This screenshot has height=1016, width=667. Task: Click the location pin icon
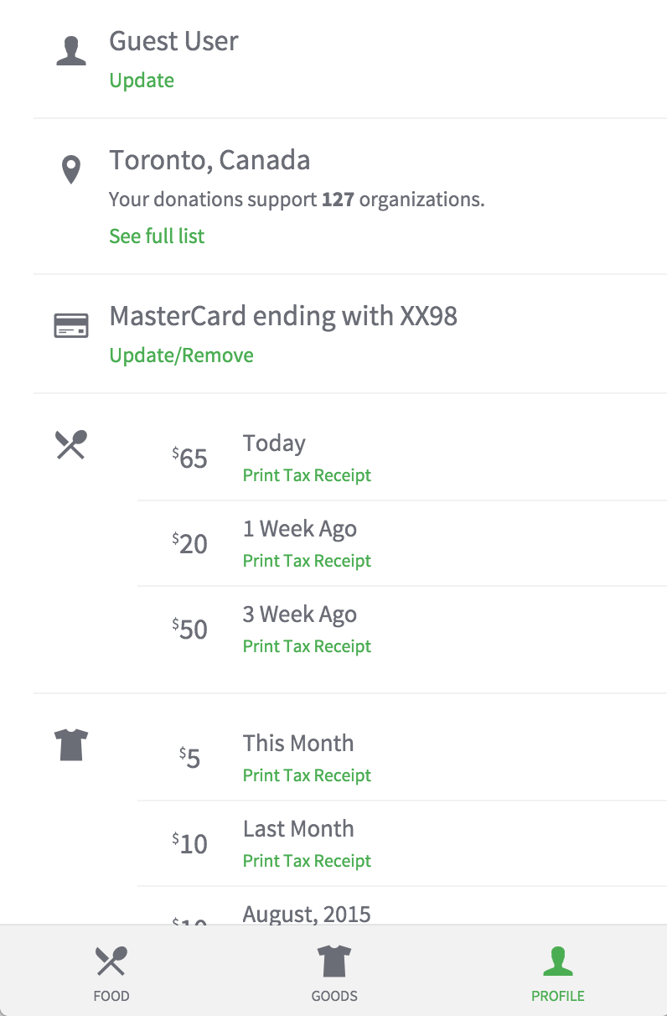click(x=71, y=170)
